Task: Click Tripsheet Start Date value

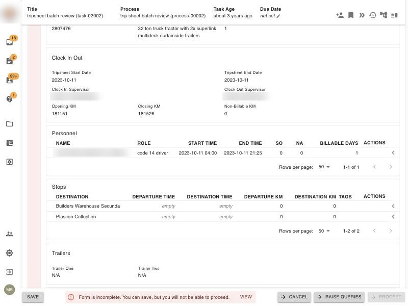Action: [x=64, y=80]
